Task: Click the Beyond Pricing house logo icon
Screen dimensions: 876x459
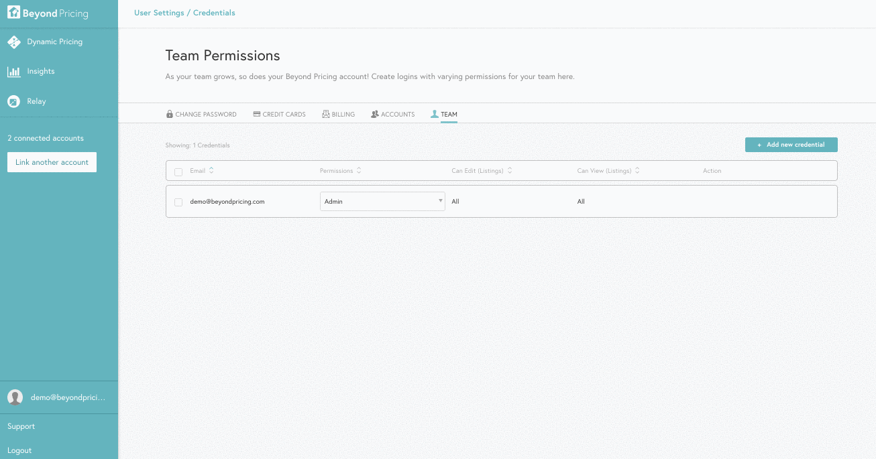Action: click(13, 13)
